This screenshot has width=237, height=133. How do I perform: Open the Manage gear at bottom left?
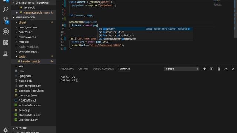tap(6, 130)
